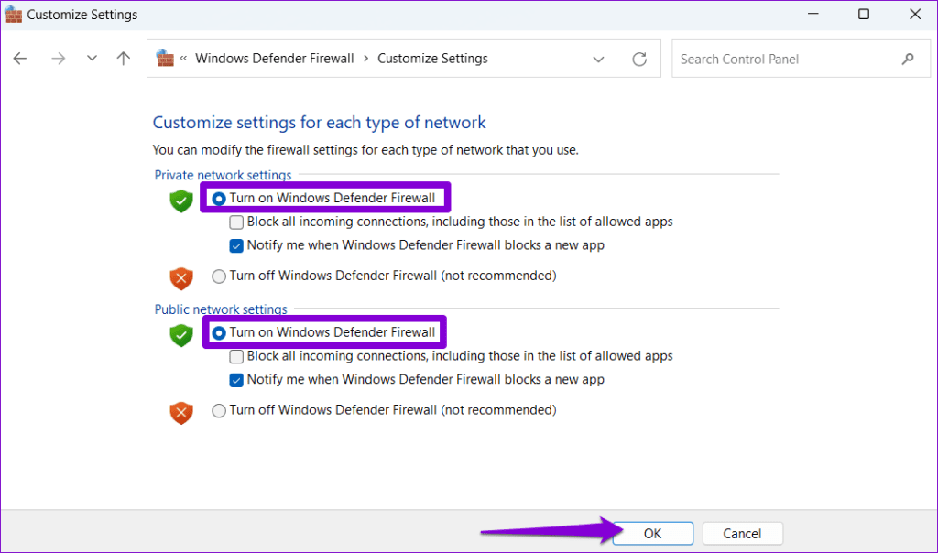Click the Up to parent folder arrow
The image size is (938, 553).
(124, 59)
